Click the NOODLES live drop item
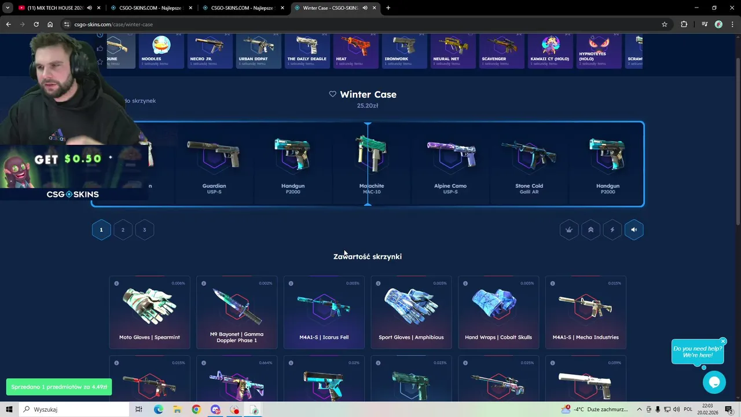The image size is (741, 417). pyautogui.click(x=160, y=51)
